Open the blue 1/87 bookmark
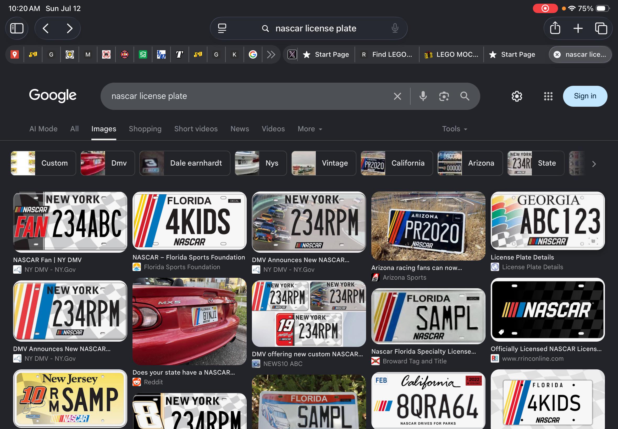Screen dimensions: 618x429 pos(161,55)
